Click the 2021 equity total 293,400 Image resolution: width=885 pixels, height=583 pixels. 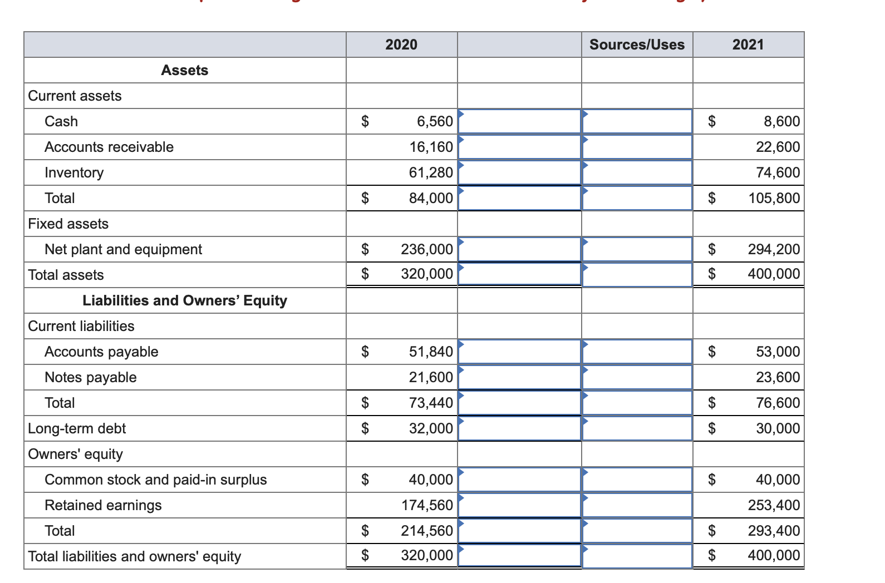[x=774, y=531]
